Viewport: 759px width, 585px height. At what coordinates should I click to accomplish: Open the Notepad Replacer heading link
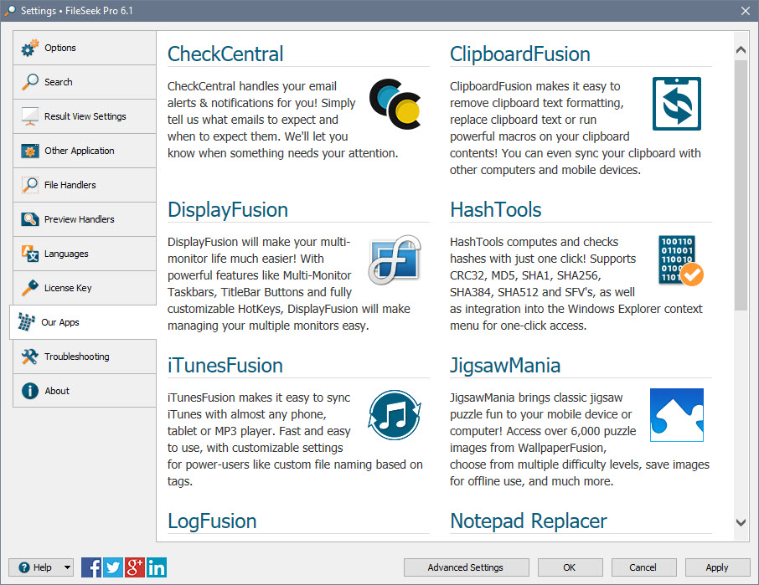pyautogui.click(x=528, y=521)
